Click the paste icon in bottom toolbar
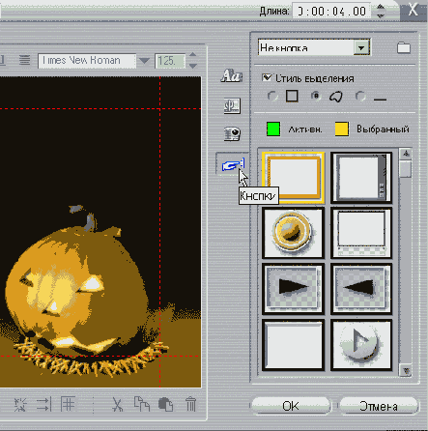The image size is (428, 431). (x=166, y=405)
